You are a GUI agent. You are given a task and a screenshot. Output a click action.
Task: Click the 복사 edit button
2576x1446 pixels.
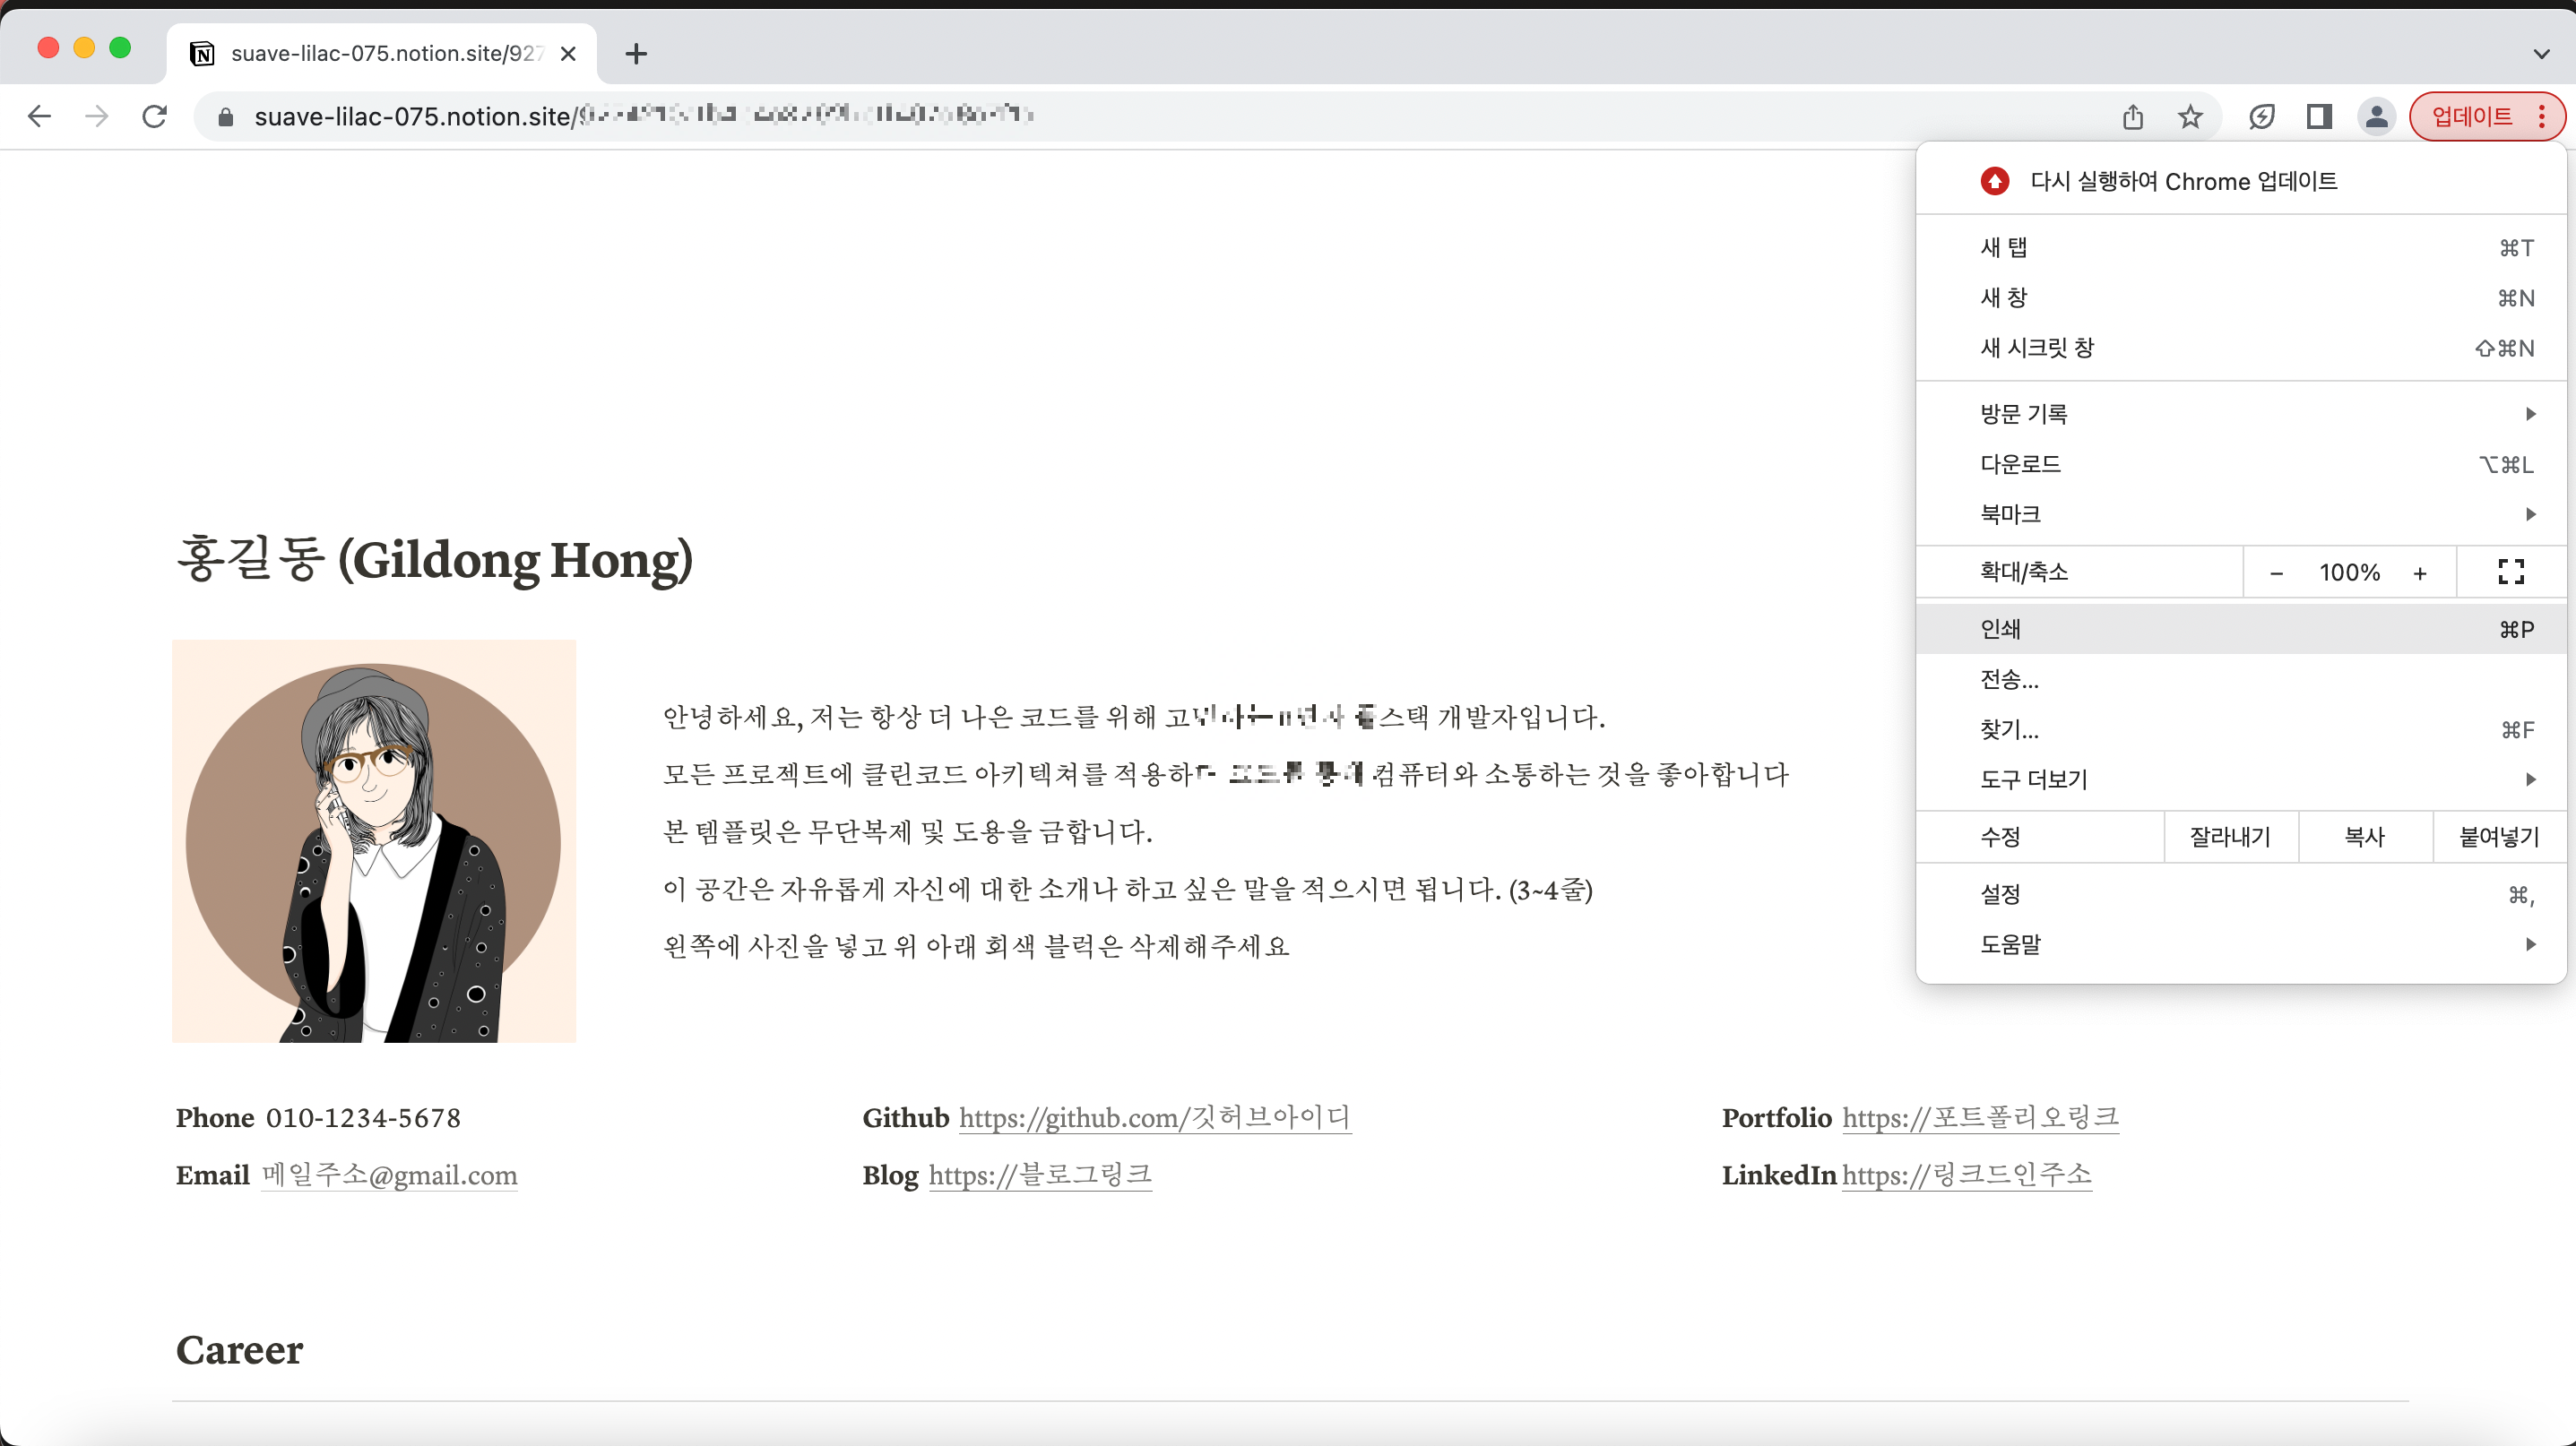point(2364,837)
